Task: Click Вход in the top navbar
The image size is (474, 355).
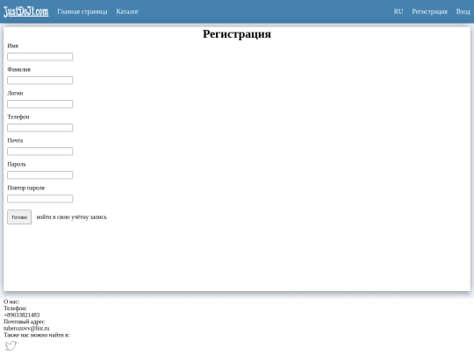Action: point(463,11)
